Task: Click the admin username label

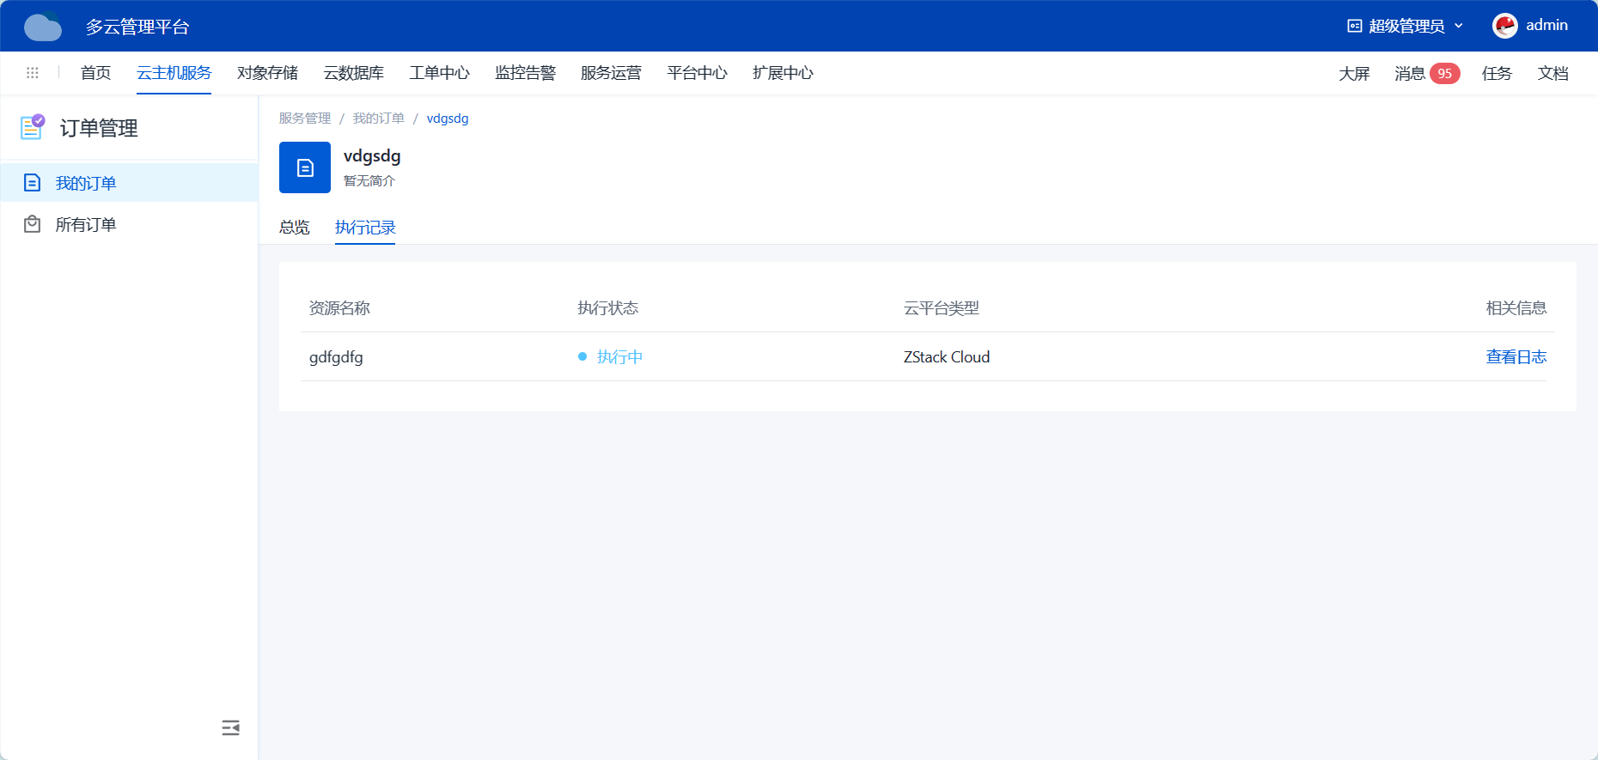Action: (x=1546, y=26)
